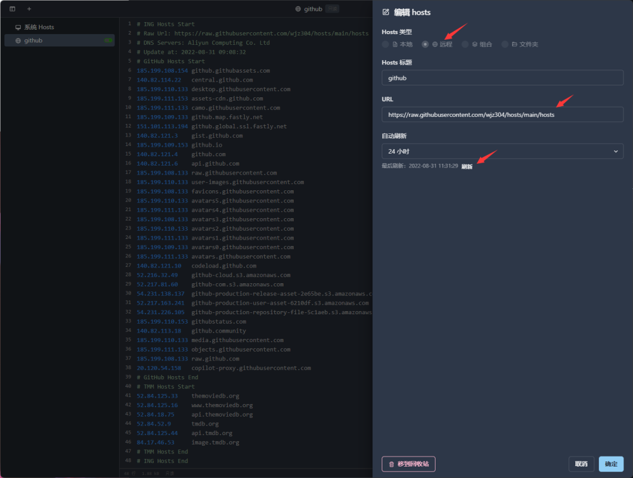Click www.themoviedb.org entry

click(222, 405)
